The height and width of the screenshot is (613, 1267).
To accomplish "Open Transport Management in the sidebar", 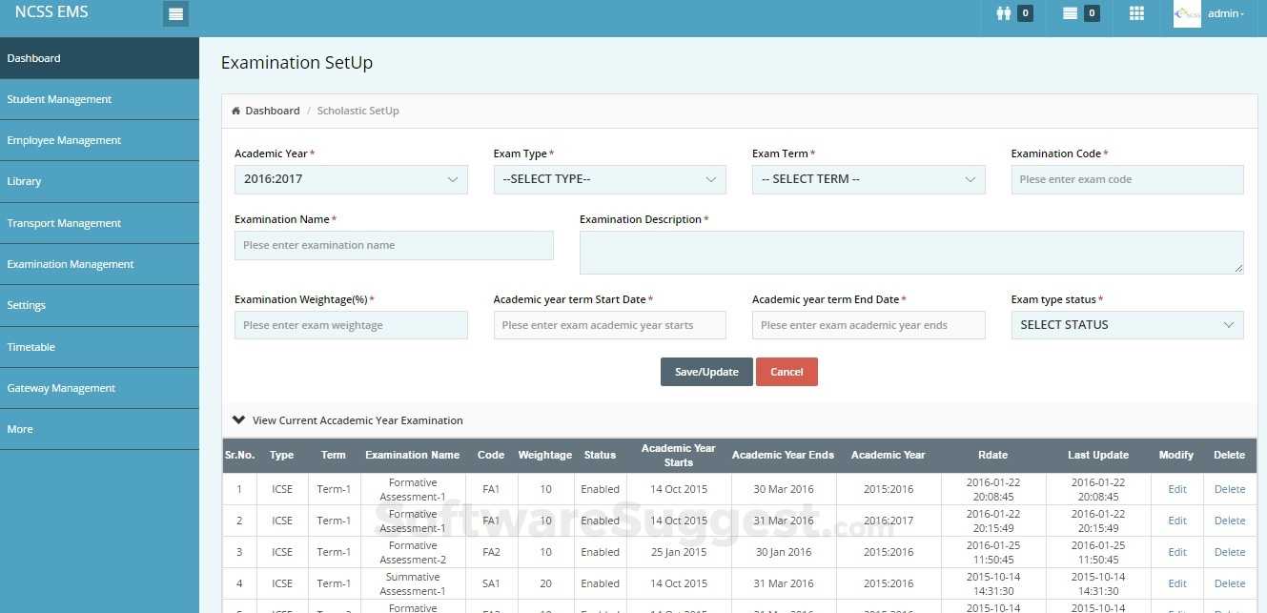I will click(99, 223).
